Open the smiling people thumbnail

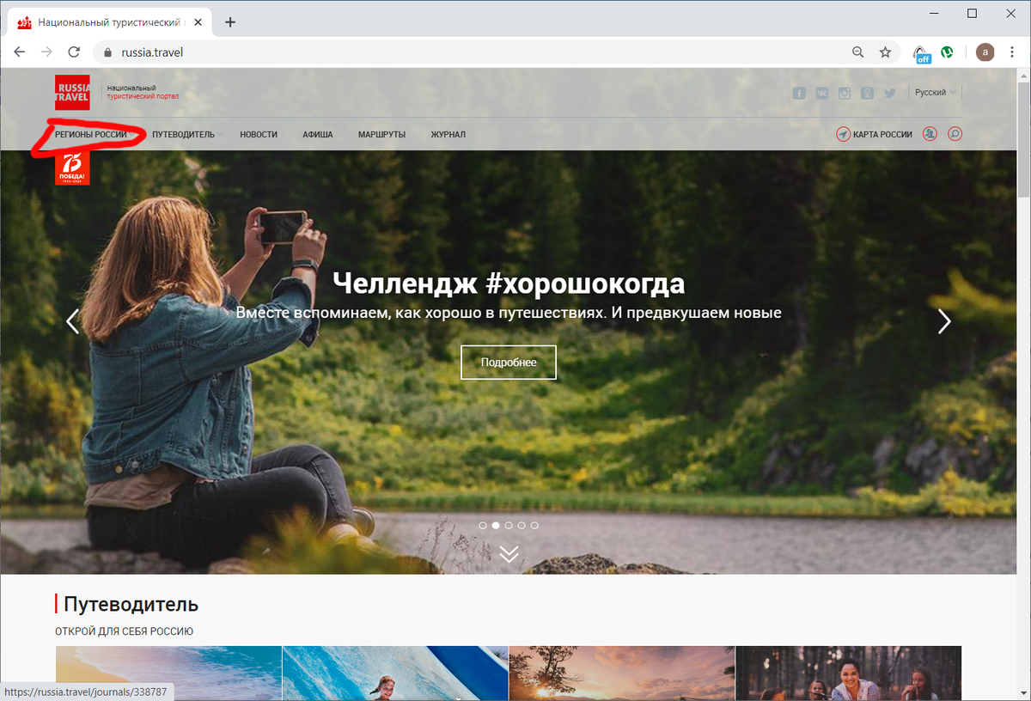(849, 673)
